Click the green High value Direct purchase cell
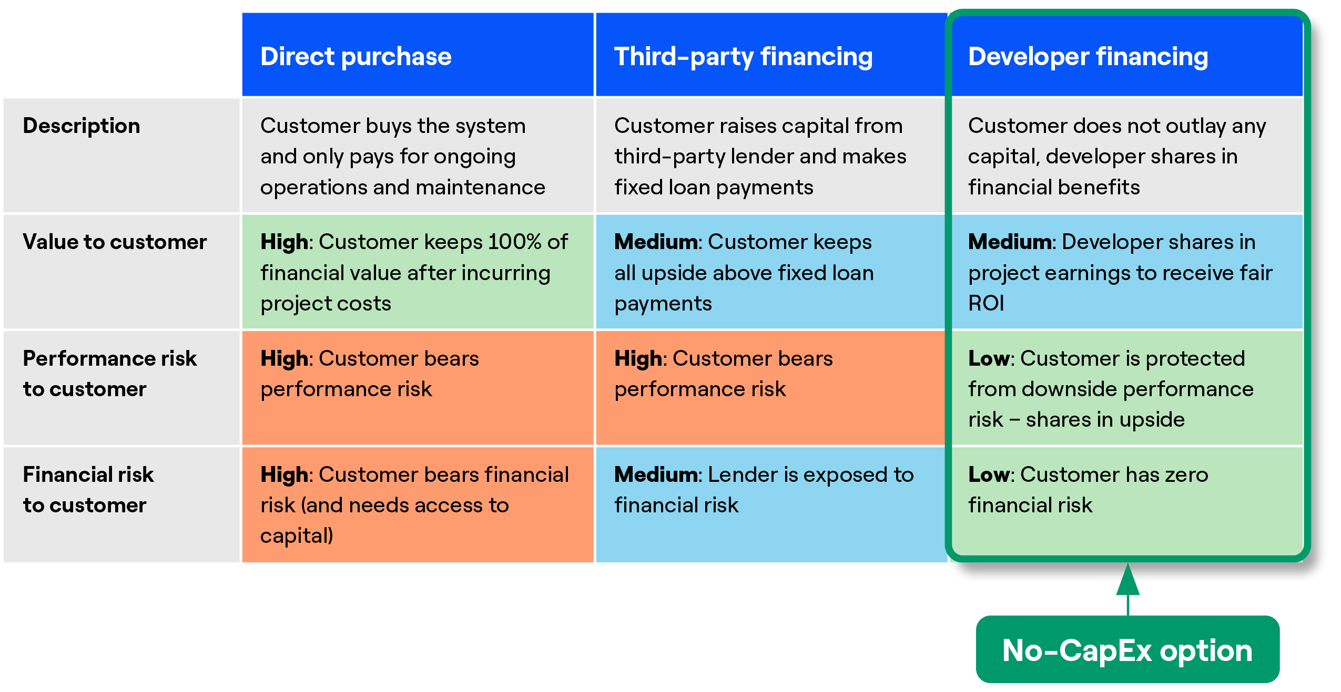1341x692 pixels. (x=418, y=272)
